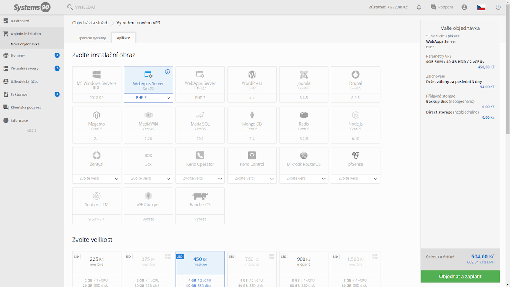Open pfSense version dropdown
The width and height of the screenshot is (510, 287).
355,179
